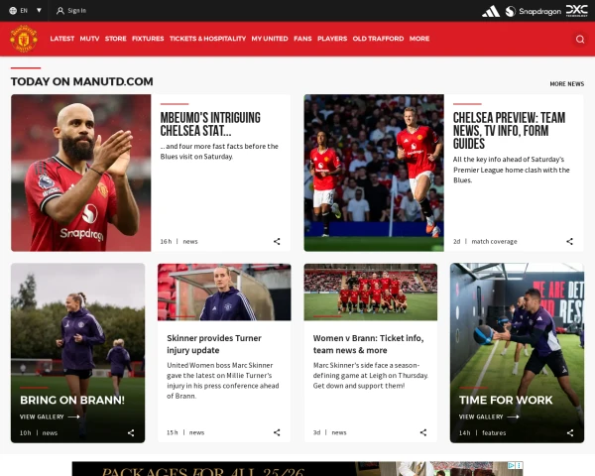595x476 pixels.
Task: Click TIME FOR WORK gallery title
Action: (x=506, y=400)
